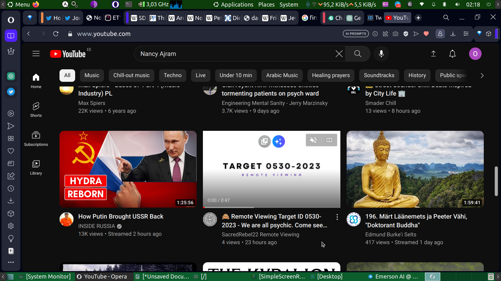Go to the YouTube logo home link

tap(68, 54)
